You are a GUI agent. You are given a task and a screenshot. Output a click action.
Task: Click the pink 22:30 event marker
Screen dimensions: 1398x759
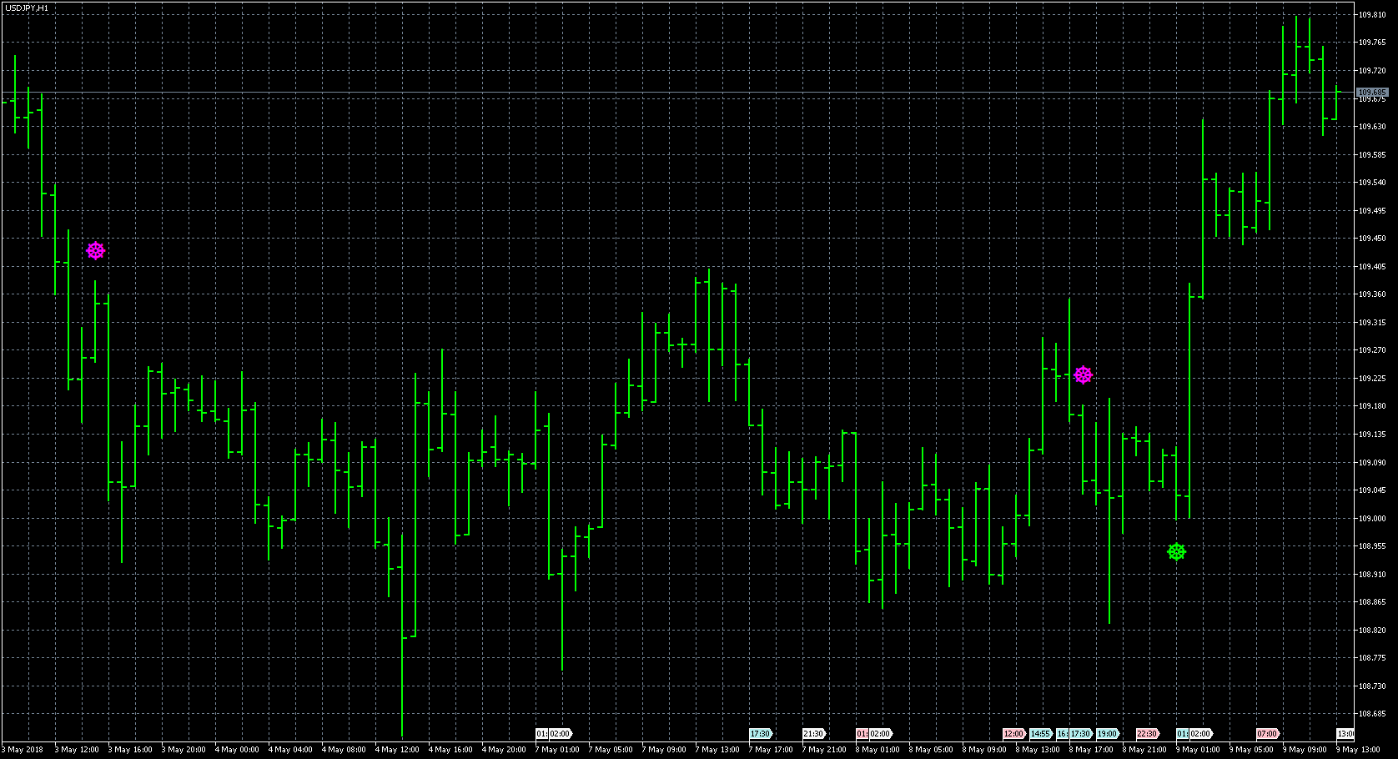click(1148, 734)
